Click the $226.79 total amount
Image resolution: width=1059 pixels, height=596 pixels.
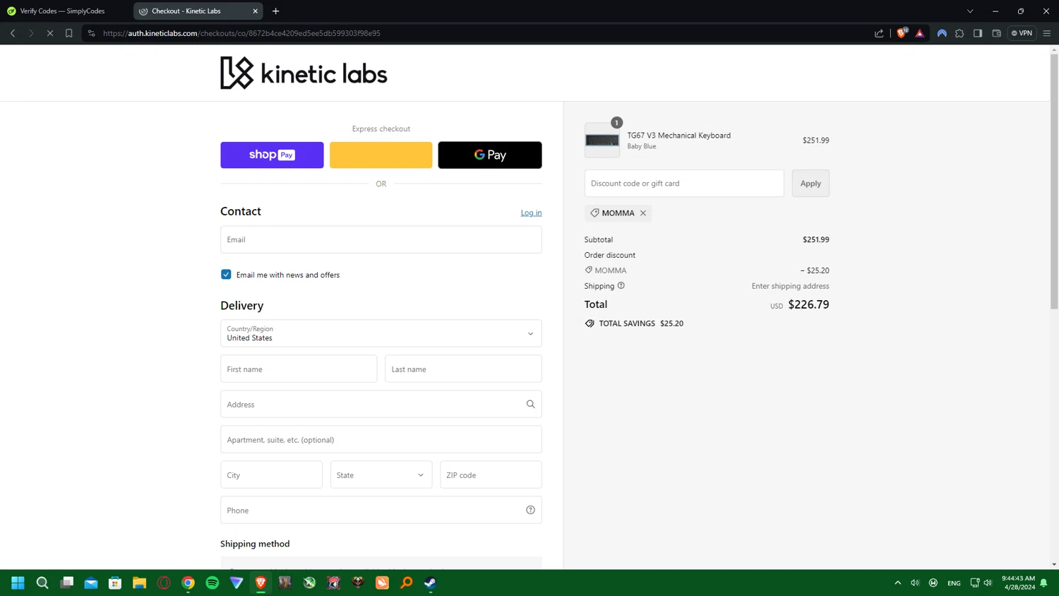(x=808, y=304)
